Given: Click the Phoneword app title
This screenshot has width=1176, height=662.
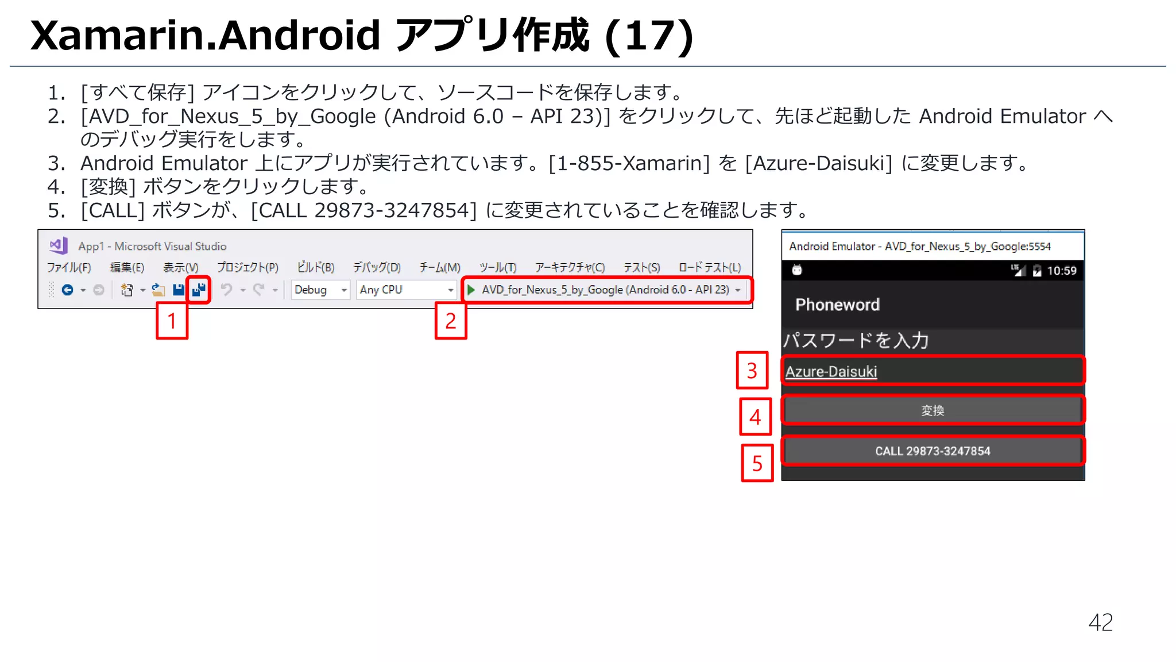Looking at the screenshot, I should pyautogui.click(x=837, y=305).
